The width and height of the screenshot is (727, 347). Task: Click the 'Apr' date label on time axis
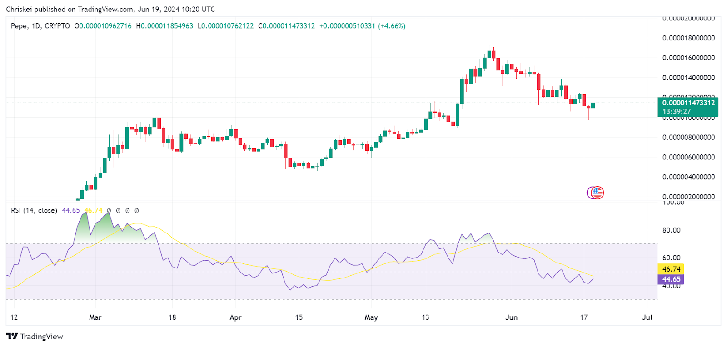click(235, 317)
